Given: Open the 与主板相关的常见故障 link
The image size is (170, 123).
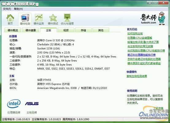Looking at the screenshot, I should (140, 46).
